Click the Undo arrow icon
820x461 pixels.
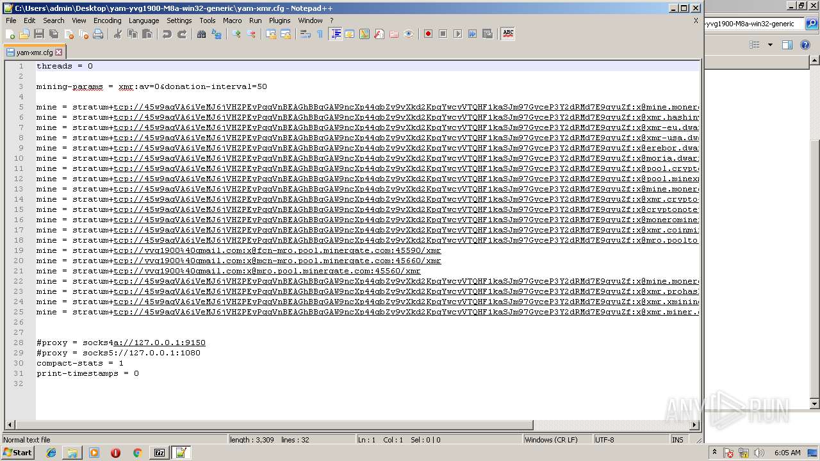[167, 34]
